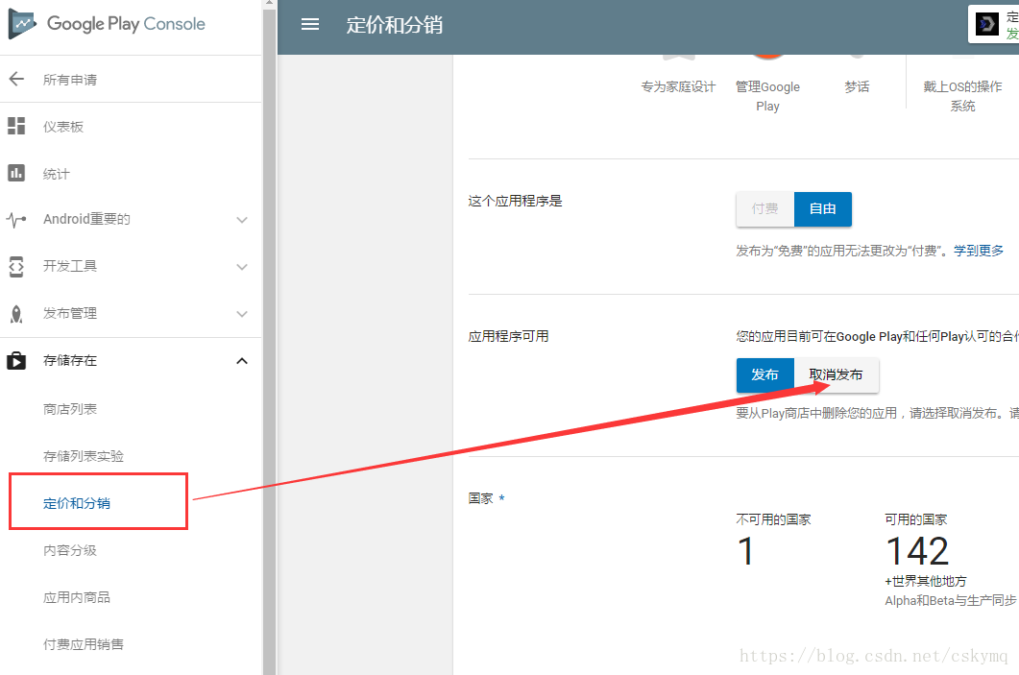Click the 这个应用程序是 label

[516, 201]
